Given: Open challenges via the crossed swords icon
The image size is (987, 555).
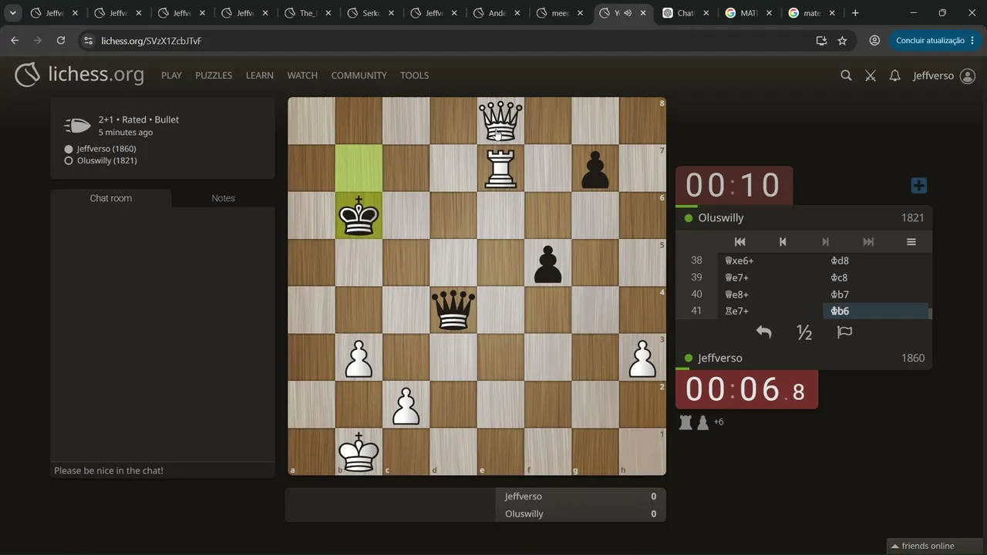Looking at the screenshot, I should pyautogui.click(x=871, y=76).
